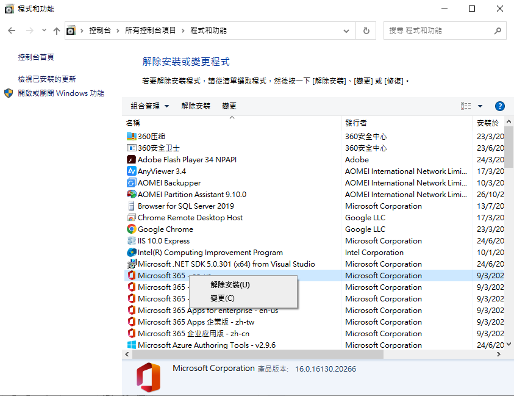The width and height of the screenshot is (514, 396).
Task: Click Microsoft Azure Authoring Tools icon
Action: click(x=132, y=345)
